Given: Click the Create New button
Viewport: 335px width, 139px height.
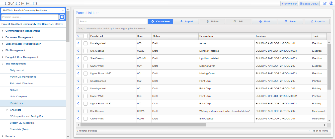Looking at the screenshot, I should click(x=160, y=22).
